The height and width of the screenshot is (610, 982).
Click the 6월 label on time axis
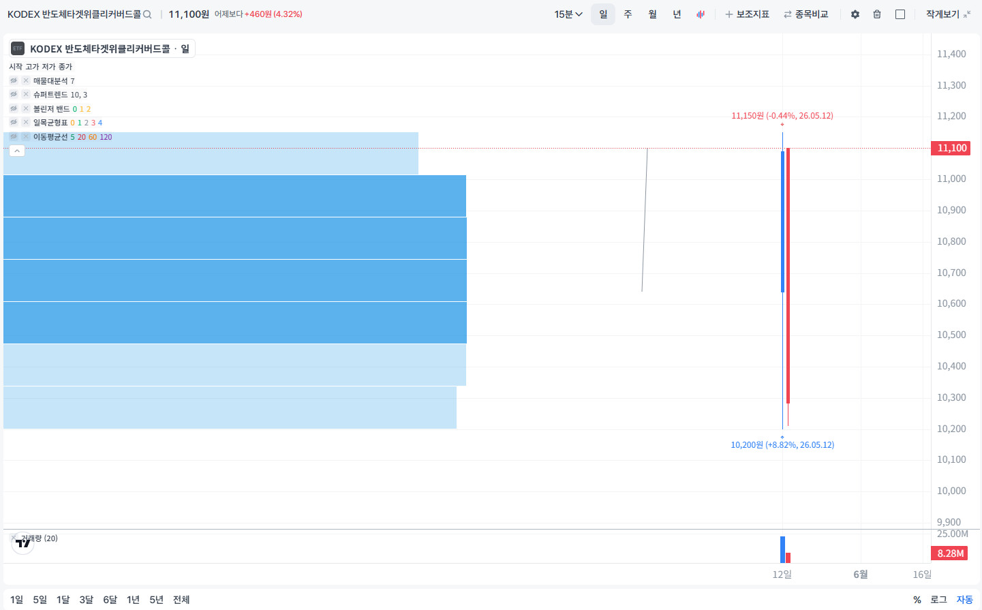[861, 575]
